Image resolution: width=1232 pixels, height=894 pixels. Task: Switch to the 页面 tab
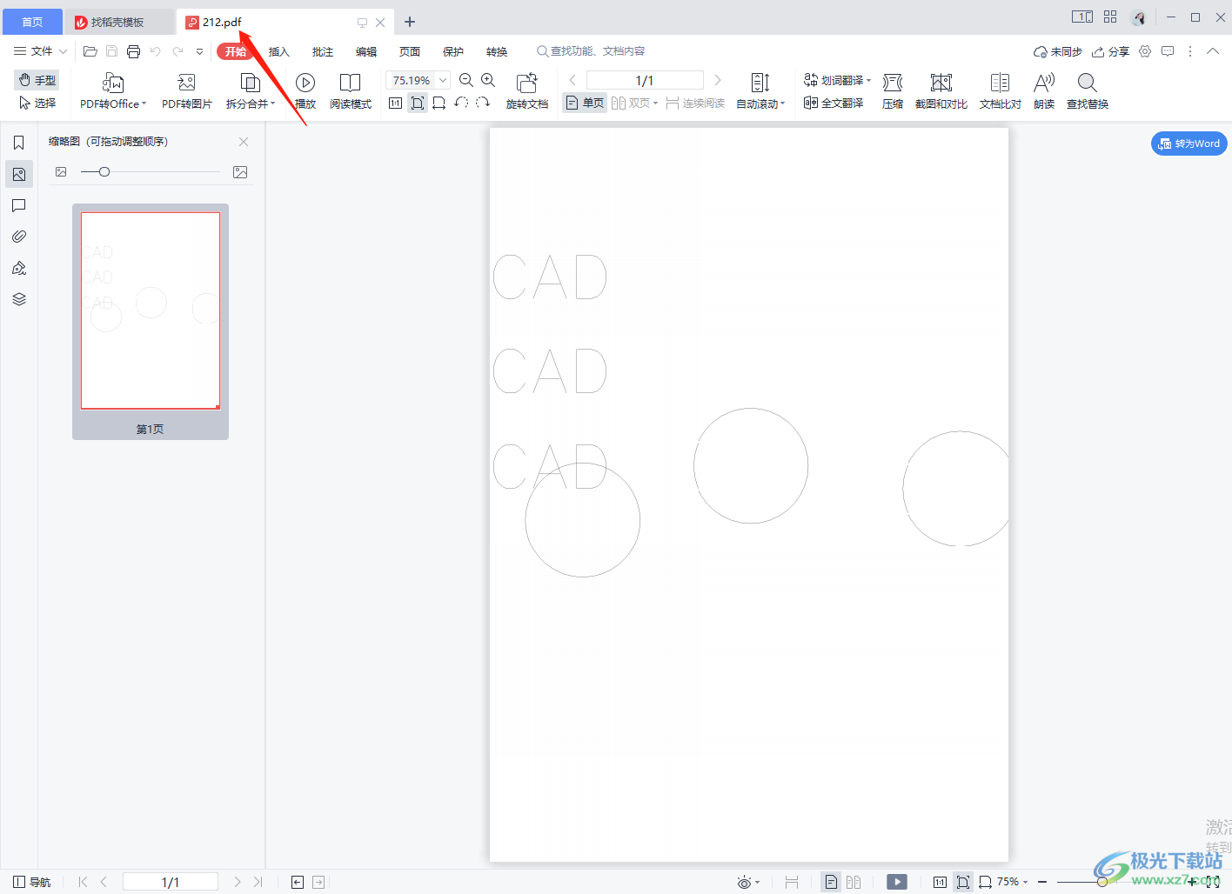(x=410, y=51)
